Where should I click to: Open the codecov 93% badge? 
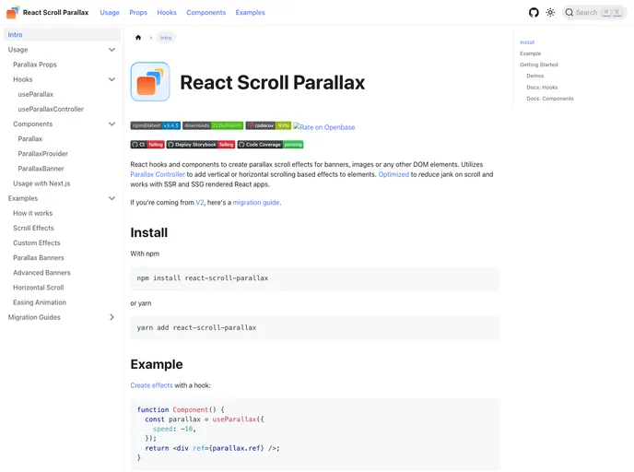(x=268, y=125)
